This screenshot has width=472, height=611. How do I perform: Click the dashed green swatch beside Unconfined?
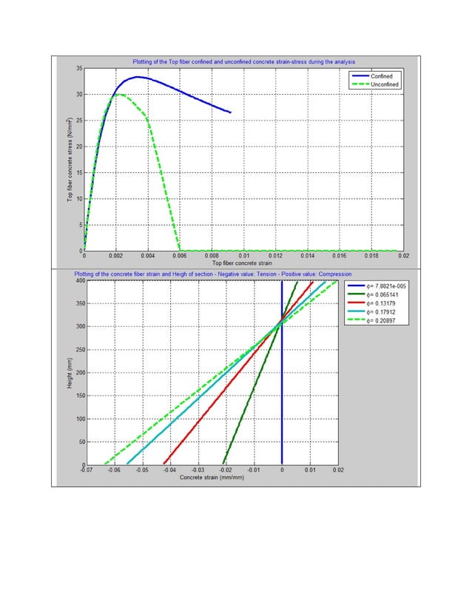tap(360, 84)
